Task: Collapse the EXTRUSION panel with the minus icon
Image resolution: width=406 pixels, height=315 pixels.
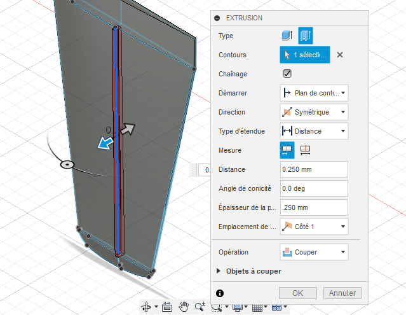Action: click(217, 18)
